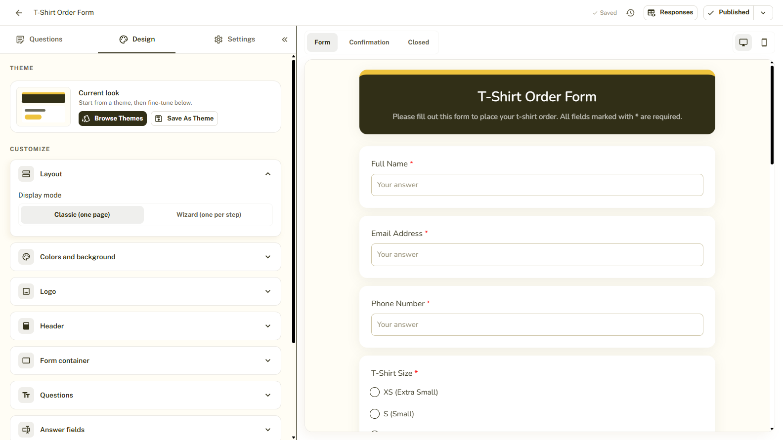Open the Published dropdown arrow
This screenshot has height=440, width=783.
point(763,13)
